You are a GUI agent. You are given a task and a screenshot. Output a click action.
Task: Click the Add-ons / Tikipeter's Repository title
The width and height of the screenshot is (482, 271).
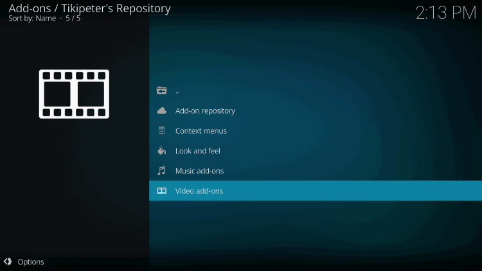click(89, 8)
